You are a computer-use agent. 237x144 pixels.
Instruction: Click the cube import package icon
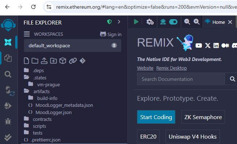pyautogui.click(x=63, y=61)
